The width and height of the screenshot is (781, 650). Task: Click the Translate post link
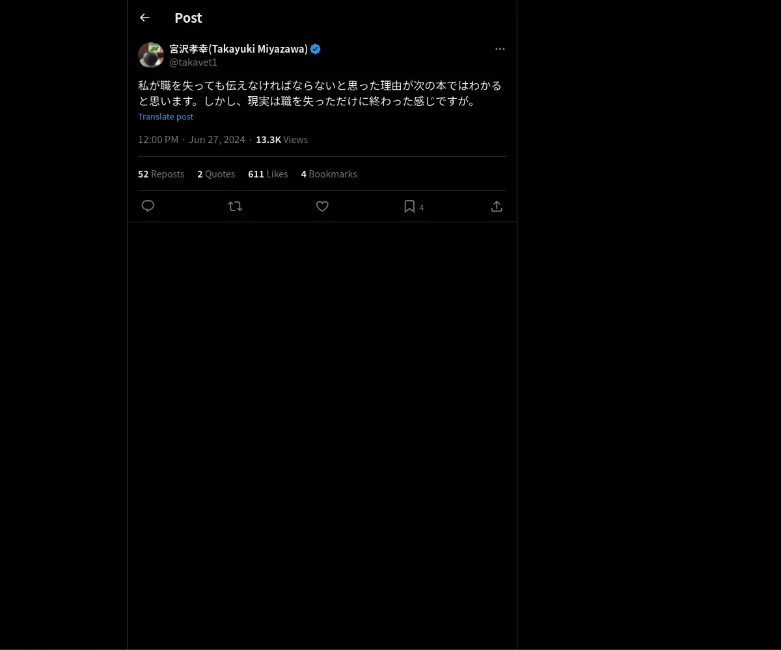[x=165, y=116]
